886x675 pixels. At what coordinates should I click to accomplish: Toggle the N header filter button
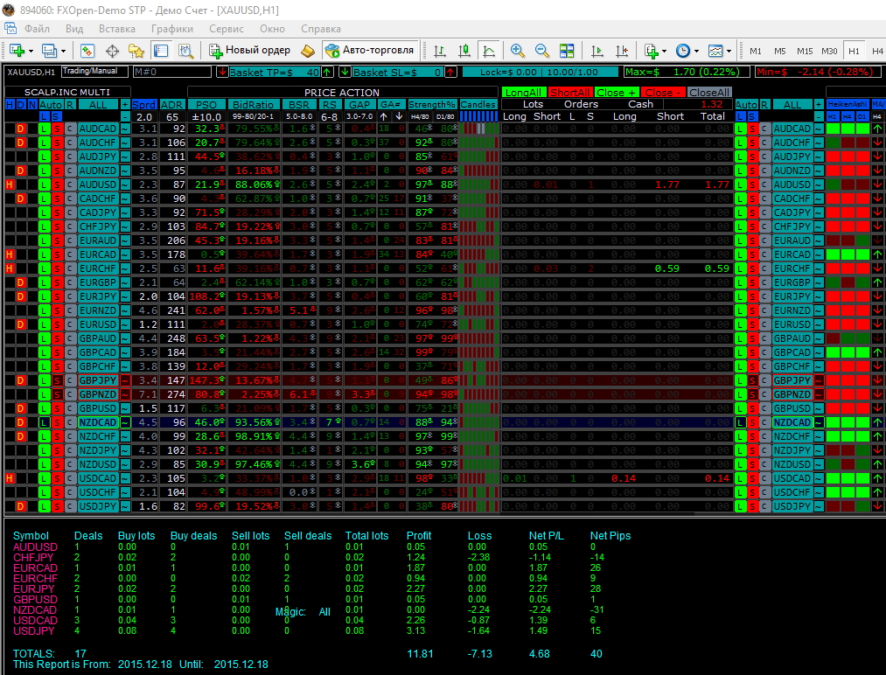31,105
